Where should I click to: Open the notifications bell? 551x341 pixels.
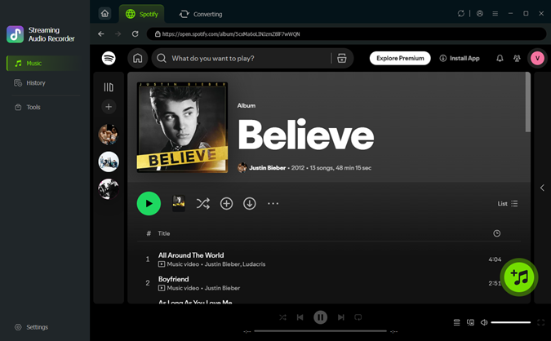point(500,58)
